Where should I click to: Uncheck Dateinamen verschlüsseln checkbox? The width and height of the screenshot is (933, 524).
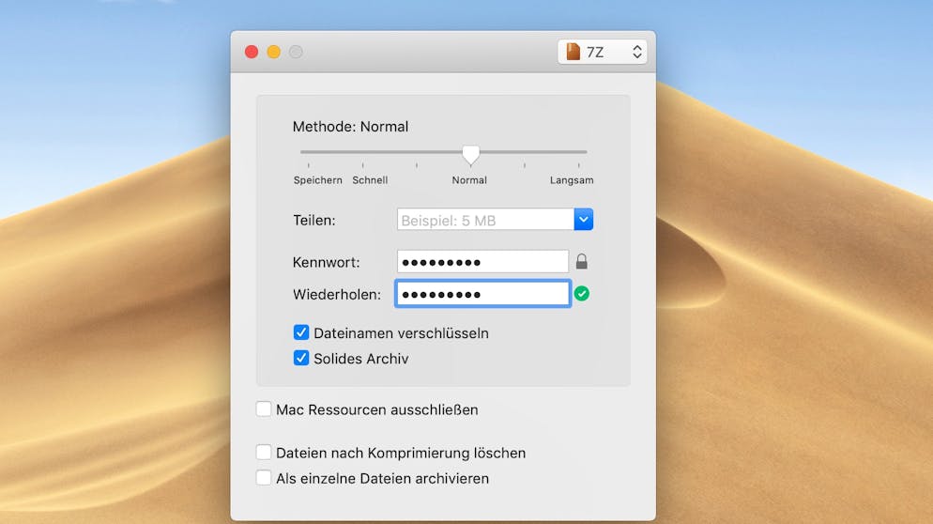point(301,332)
